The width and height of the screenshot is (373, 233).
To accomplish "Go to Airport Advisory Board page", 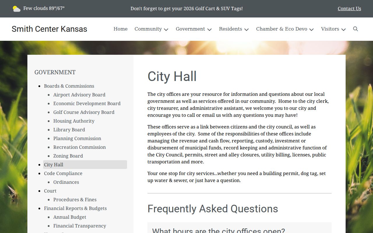I will tap(79, 95).
